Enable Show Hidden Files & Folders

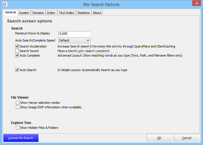coord(18,128)
